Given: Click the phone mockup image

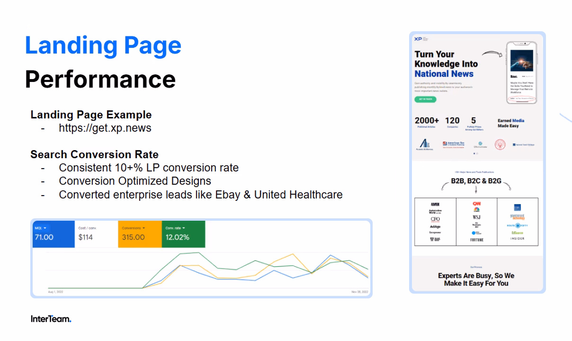Looking at the screenshot, I should 522,72.
